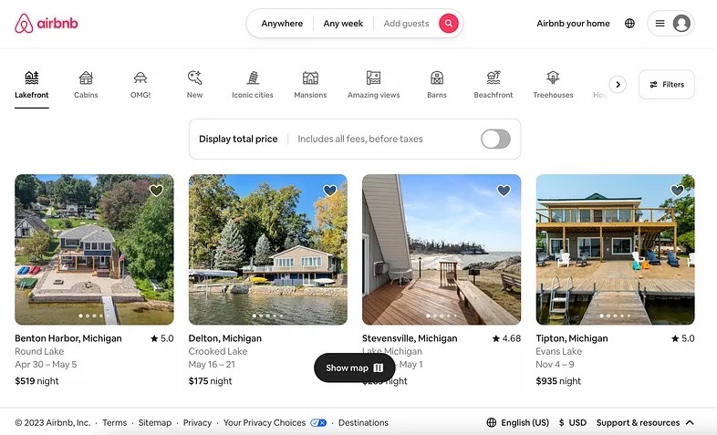Select the Treehouses category icon

point(553,78)
